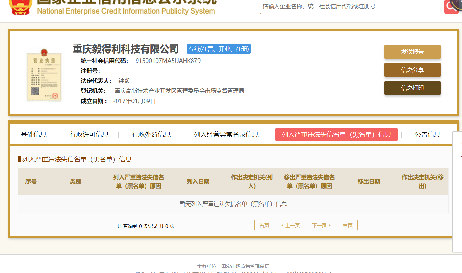Click the record count text 共 查询到 0 条记录
Image resolution: width=462 pixels, height=273 pixels.
coord(137,226)
